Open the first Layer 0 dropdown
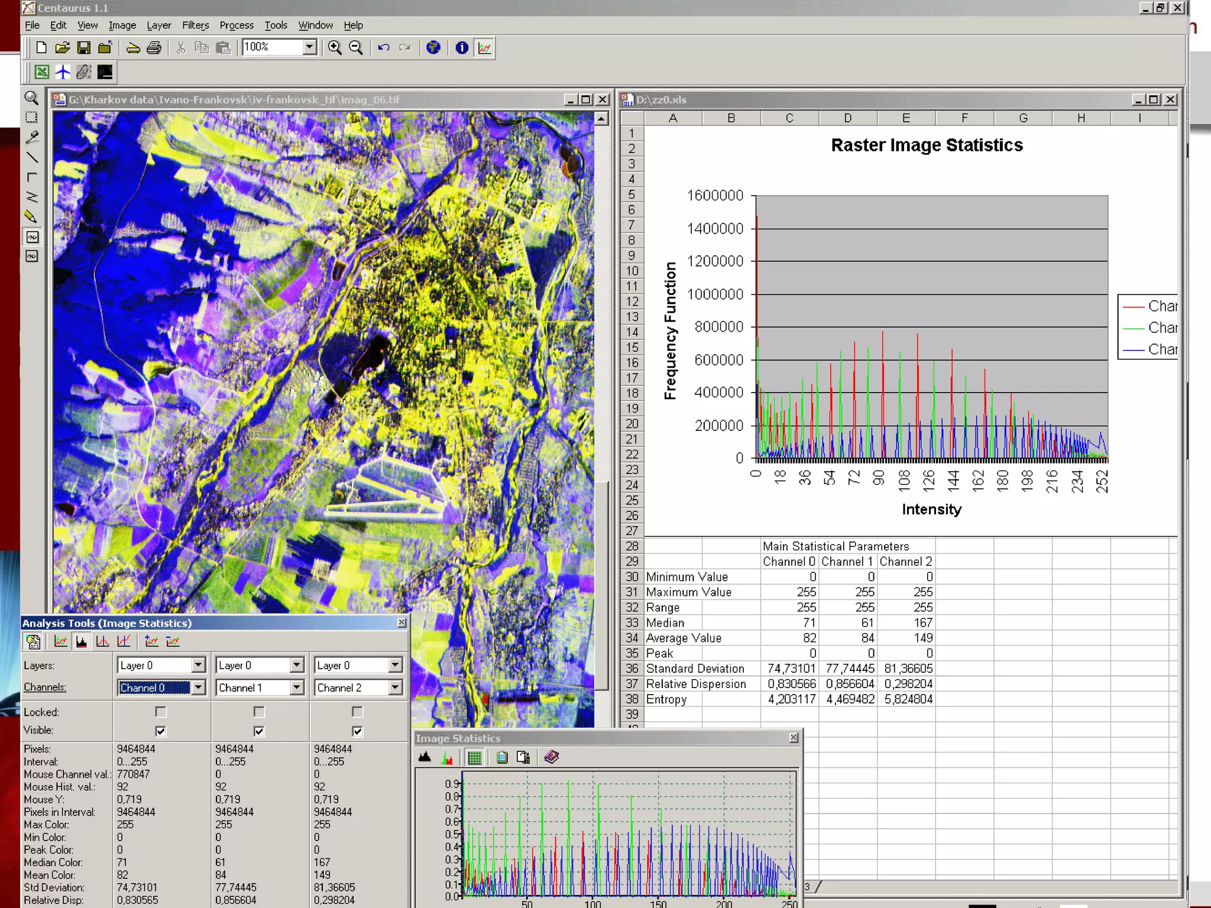This screenshot has height=908, width=1211. coord(198,666)
